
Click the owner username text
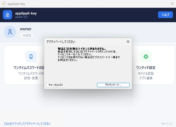pos(26,29)
